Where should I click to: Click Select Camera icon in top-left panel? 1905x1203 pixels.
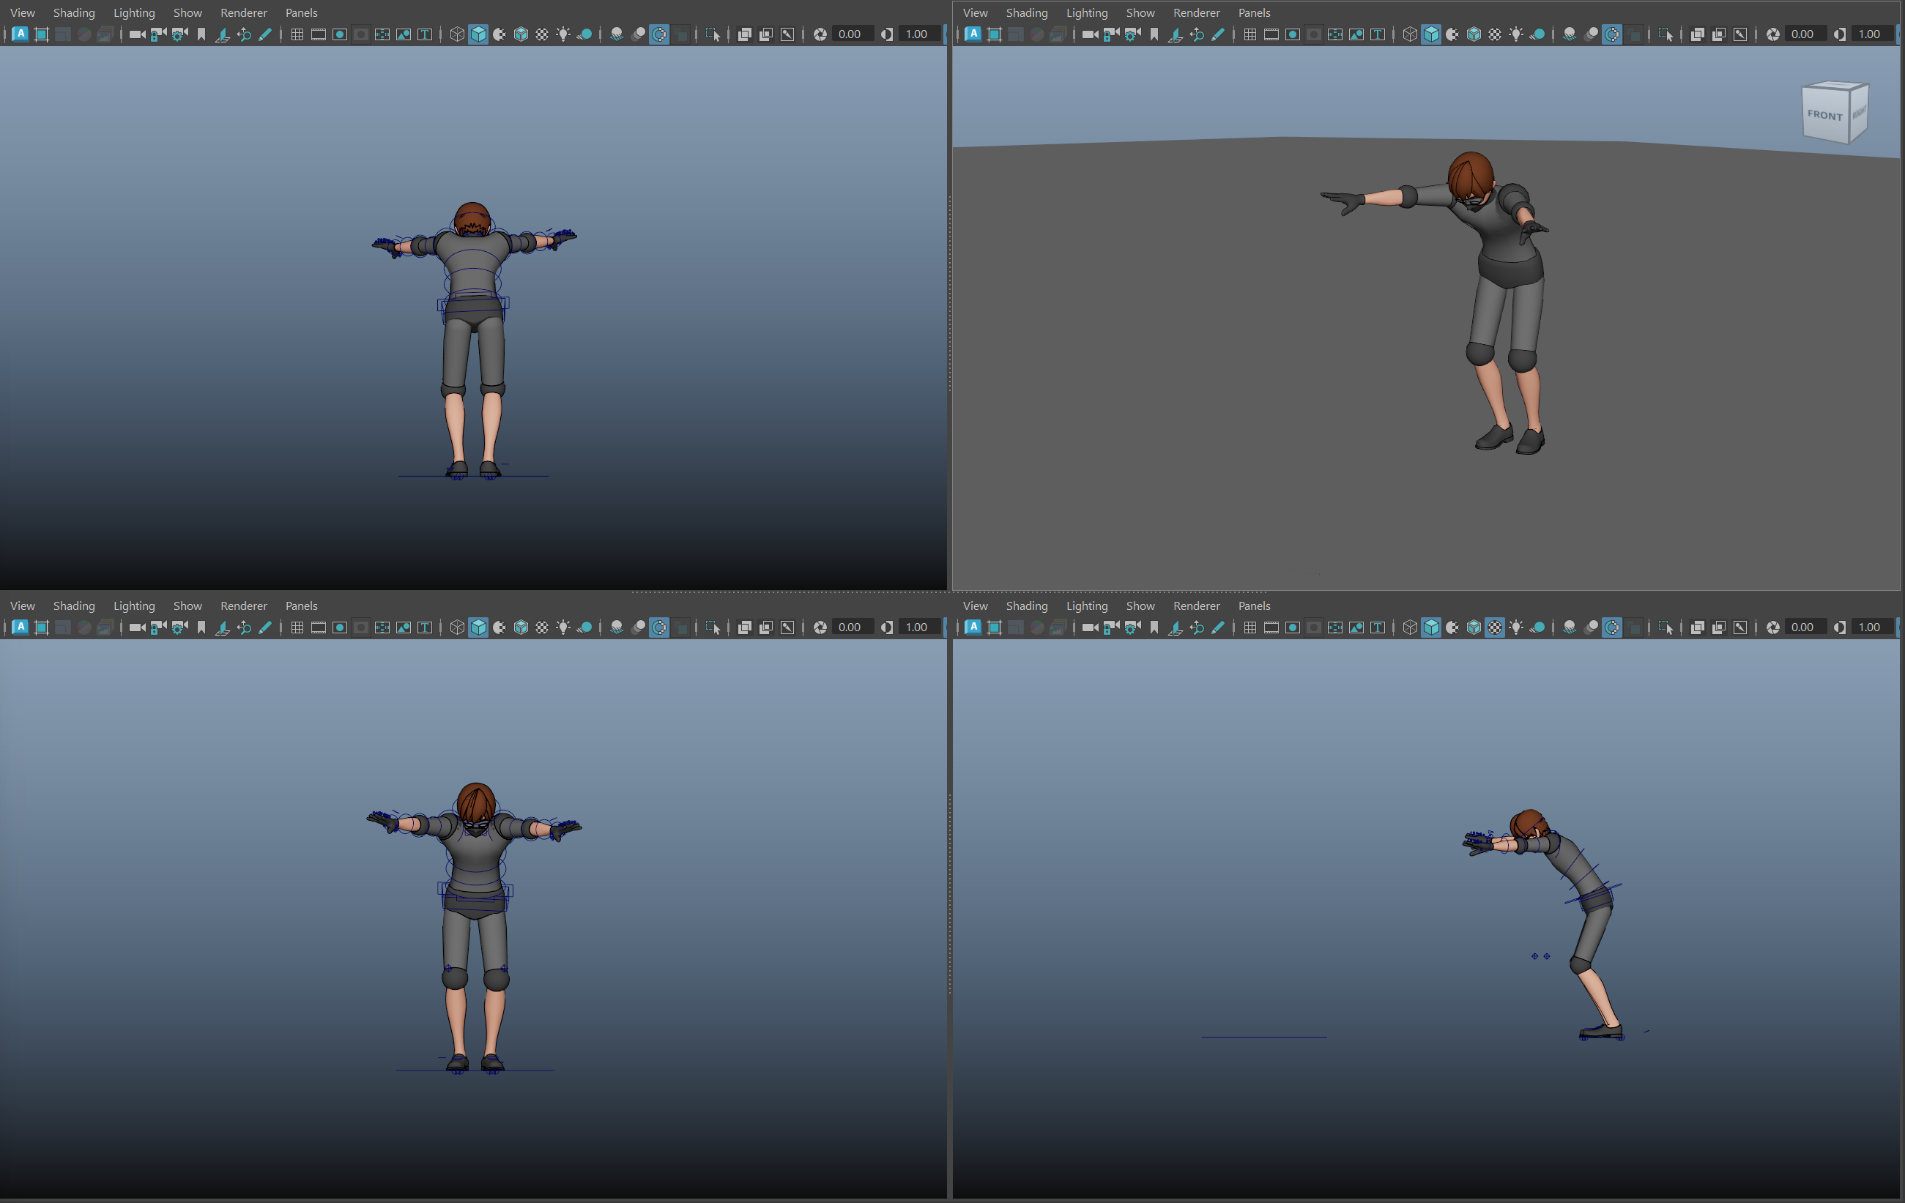pyautogui.click(x=137, y=34)
